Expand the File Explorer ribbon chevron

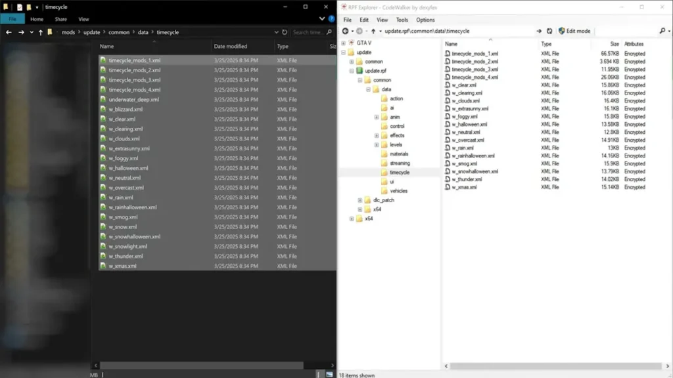pyautogui.click(x=322, y=19)
